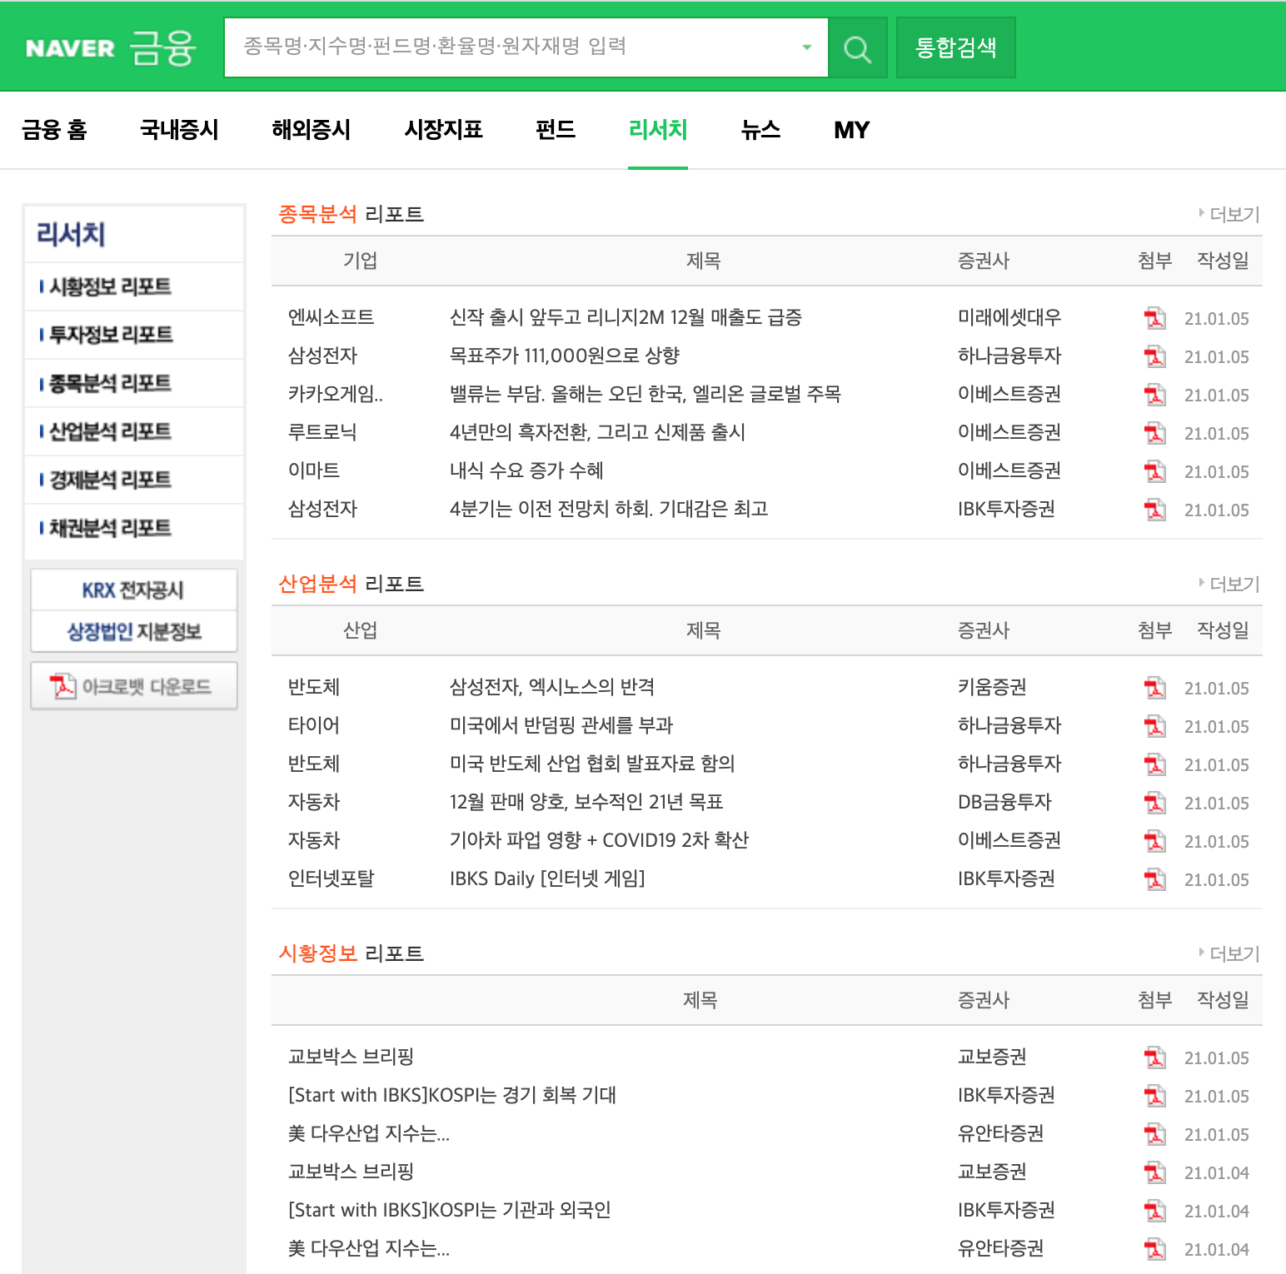Image resolution: width=1286 pixels, height=1274 pixels.
Task: Click the KRX 전자공시 button
Action: pyautogui.click(x=133, y=590)
